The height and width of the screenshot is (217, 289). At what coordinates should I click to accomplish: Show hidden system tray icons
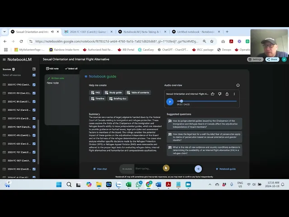click(x=210, y=184)
